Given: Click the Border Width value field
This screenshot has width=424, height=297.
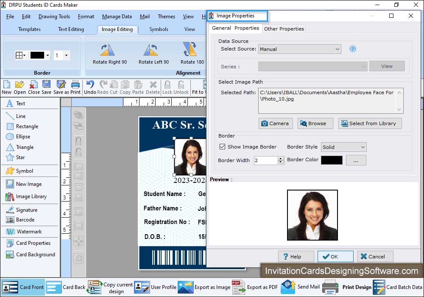Looking at the screenshot, I should pos(266,160).
